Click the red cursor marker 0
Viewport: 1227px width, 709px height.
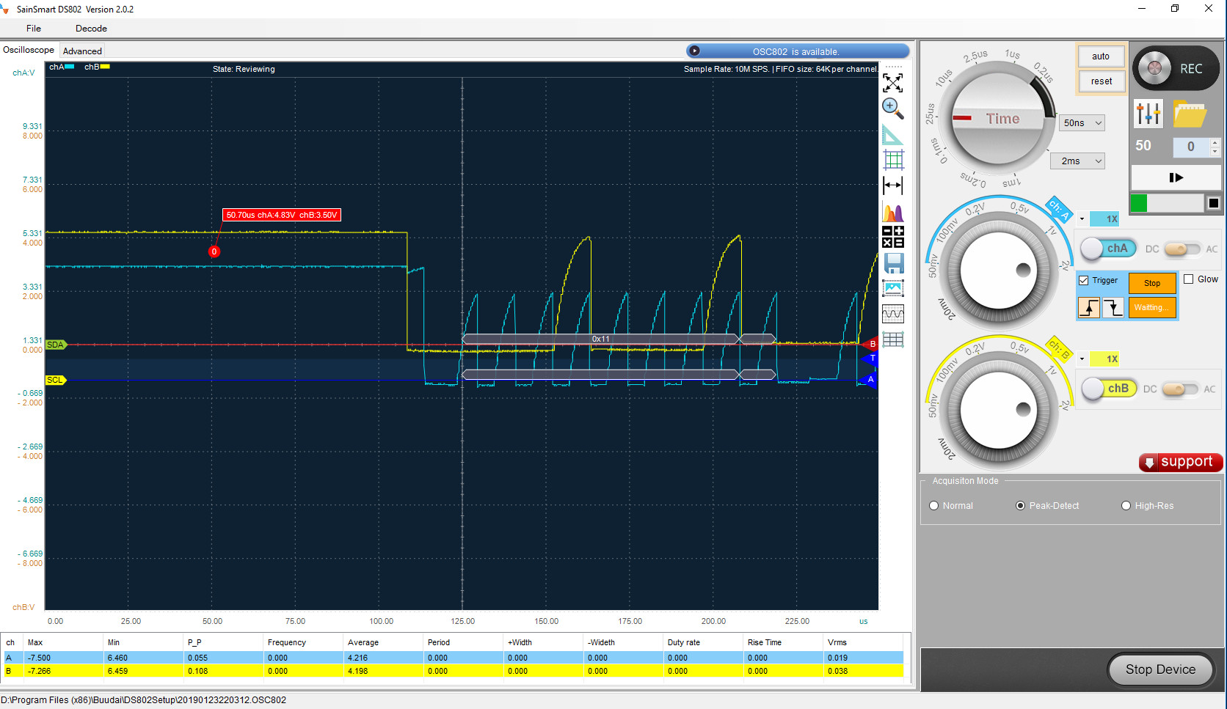coord(214,251)
